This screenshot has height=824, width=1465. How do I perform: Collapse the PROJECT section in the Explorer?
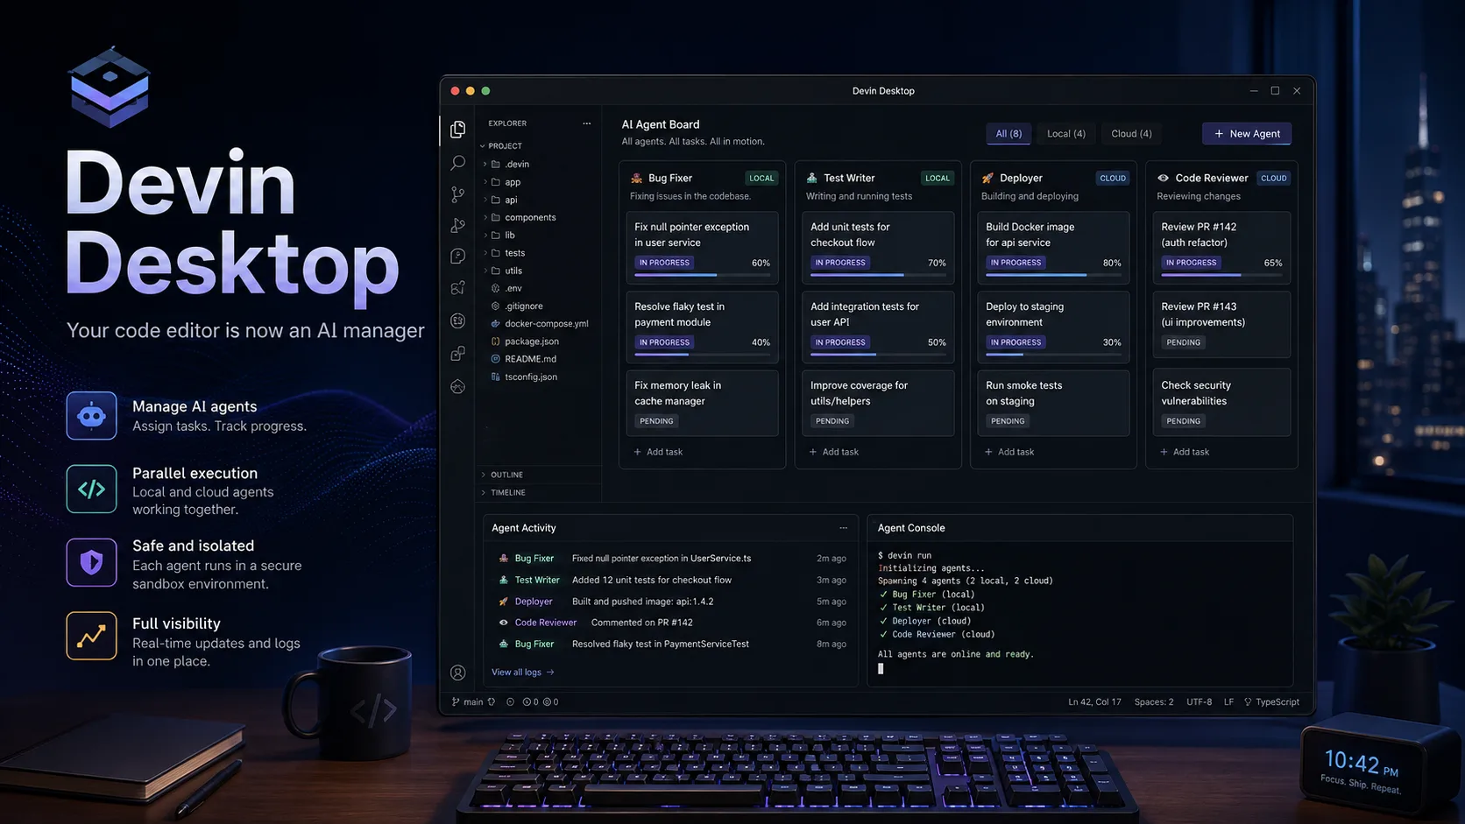pyautogui.click(x=482, y=146)
